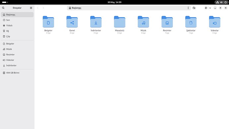Open the hamburger main menu
The height and width of the screenshot is (129, 229).
(x=31, y=8)
